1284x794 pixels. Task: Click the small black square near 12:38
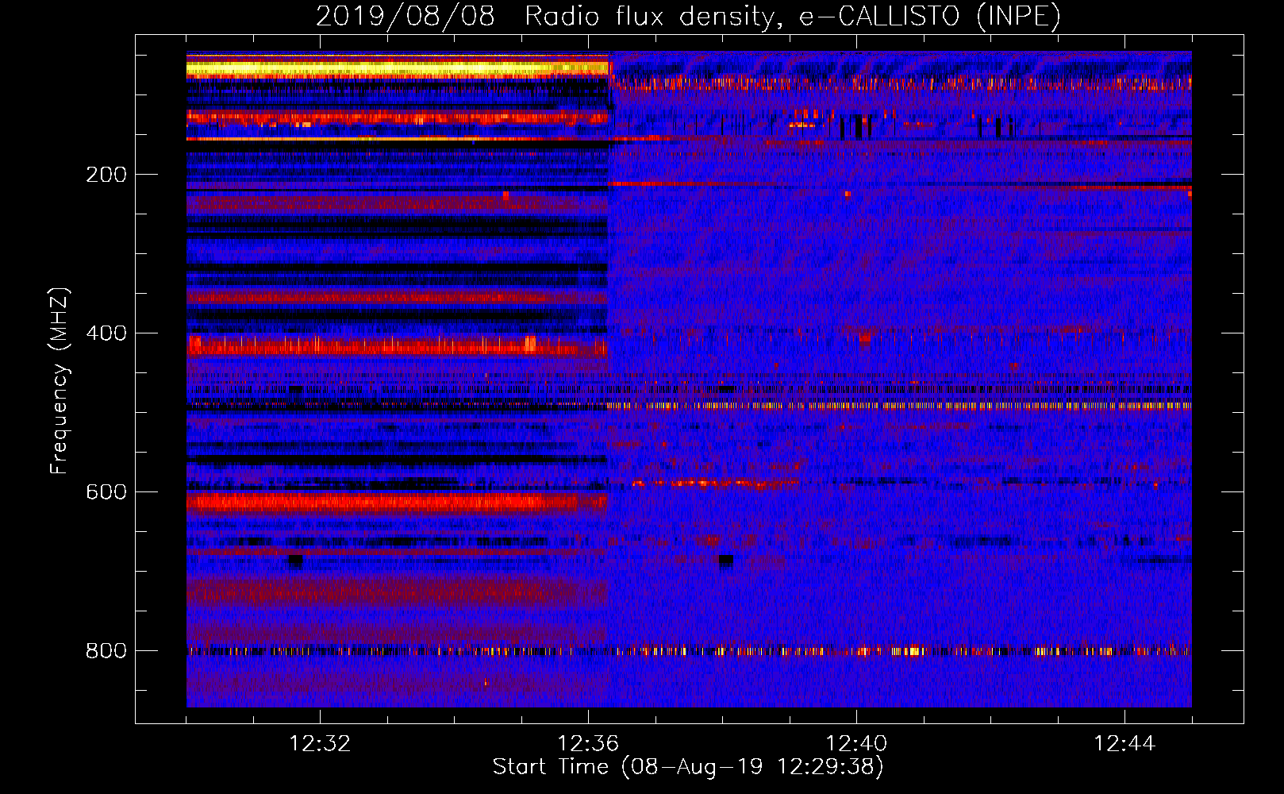725,560
